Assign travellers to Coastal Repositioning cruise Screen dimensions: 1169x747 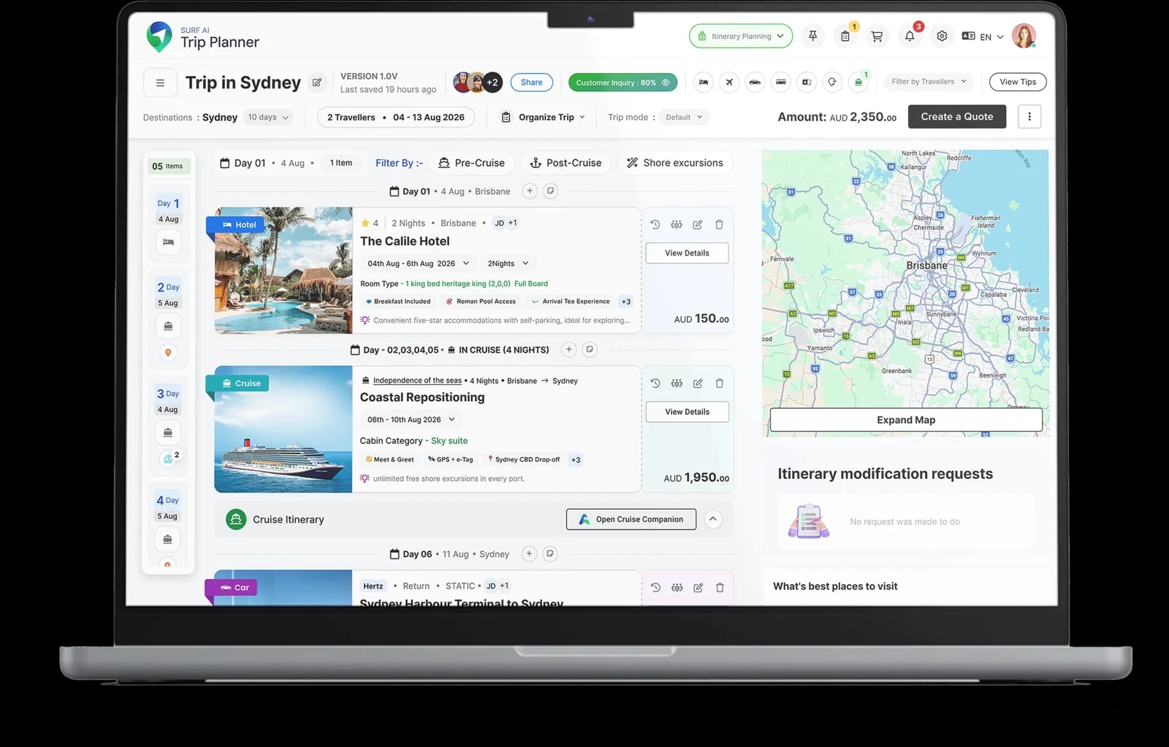coord(677,383)
